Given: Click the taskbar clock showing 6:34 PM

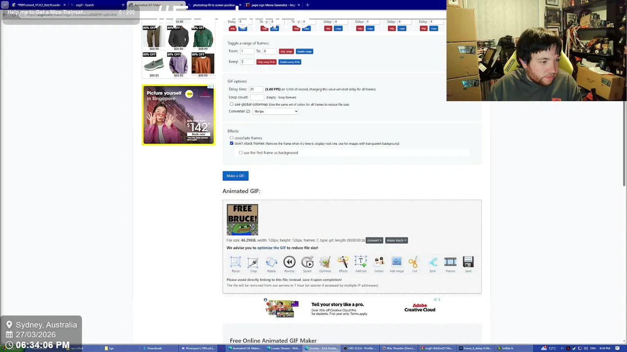Looking at the screenshot, I should (604, 348).
